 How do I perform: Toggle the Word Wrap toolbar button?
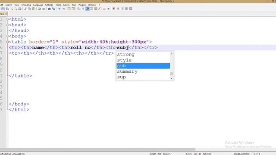pyautogui.click(x=78, y=9)
